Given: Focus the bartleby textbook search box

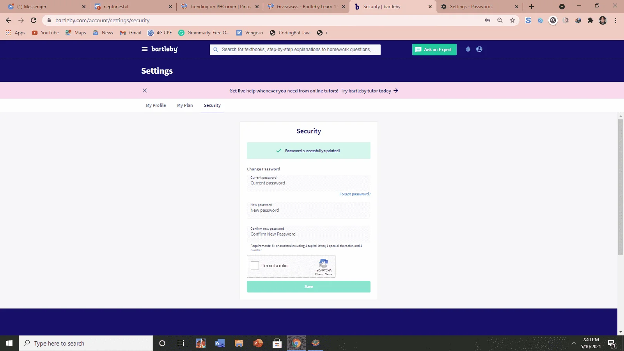Looking at the screenshot, I should tap(295, 50).
